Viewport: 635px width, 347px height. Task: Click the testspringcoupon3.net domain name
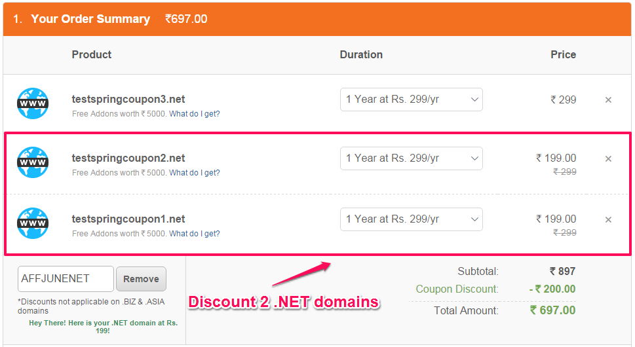128,99
